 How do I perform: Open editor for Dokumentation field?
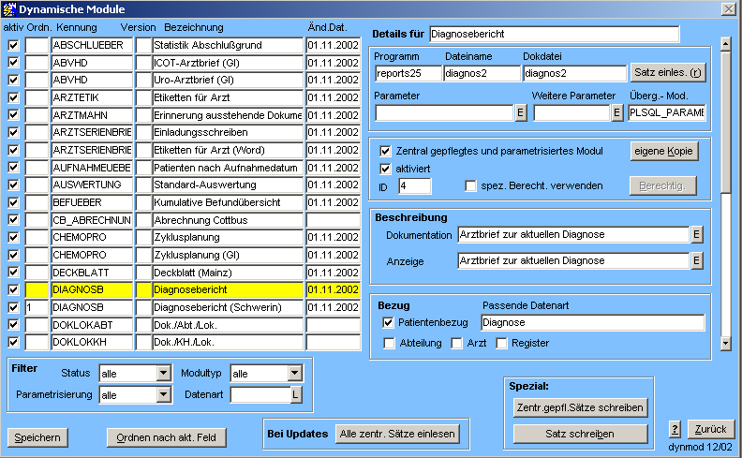pyautogui.click(x=696, y=234)
